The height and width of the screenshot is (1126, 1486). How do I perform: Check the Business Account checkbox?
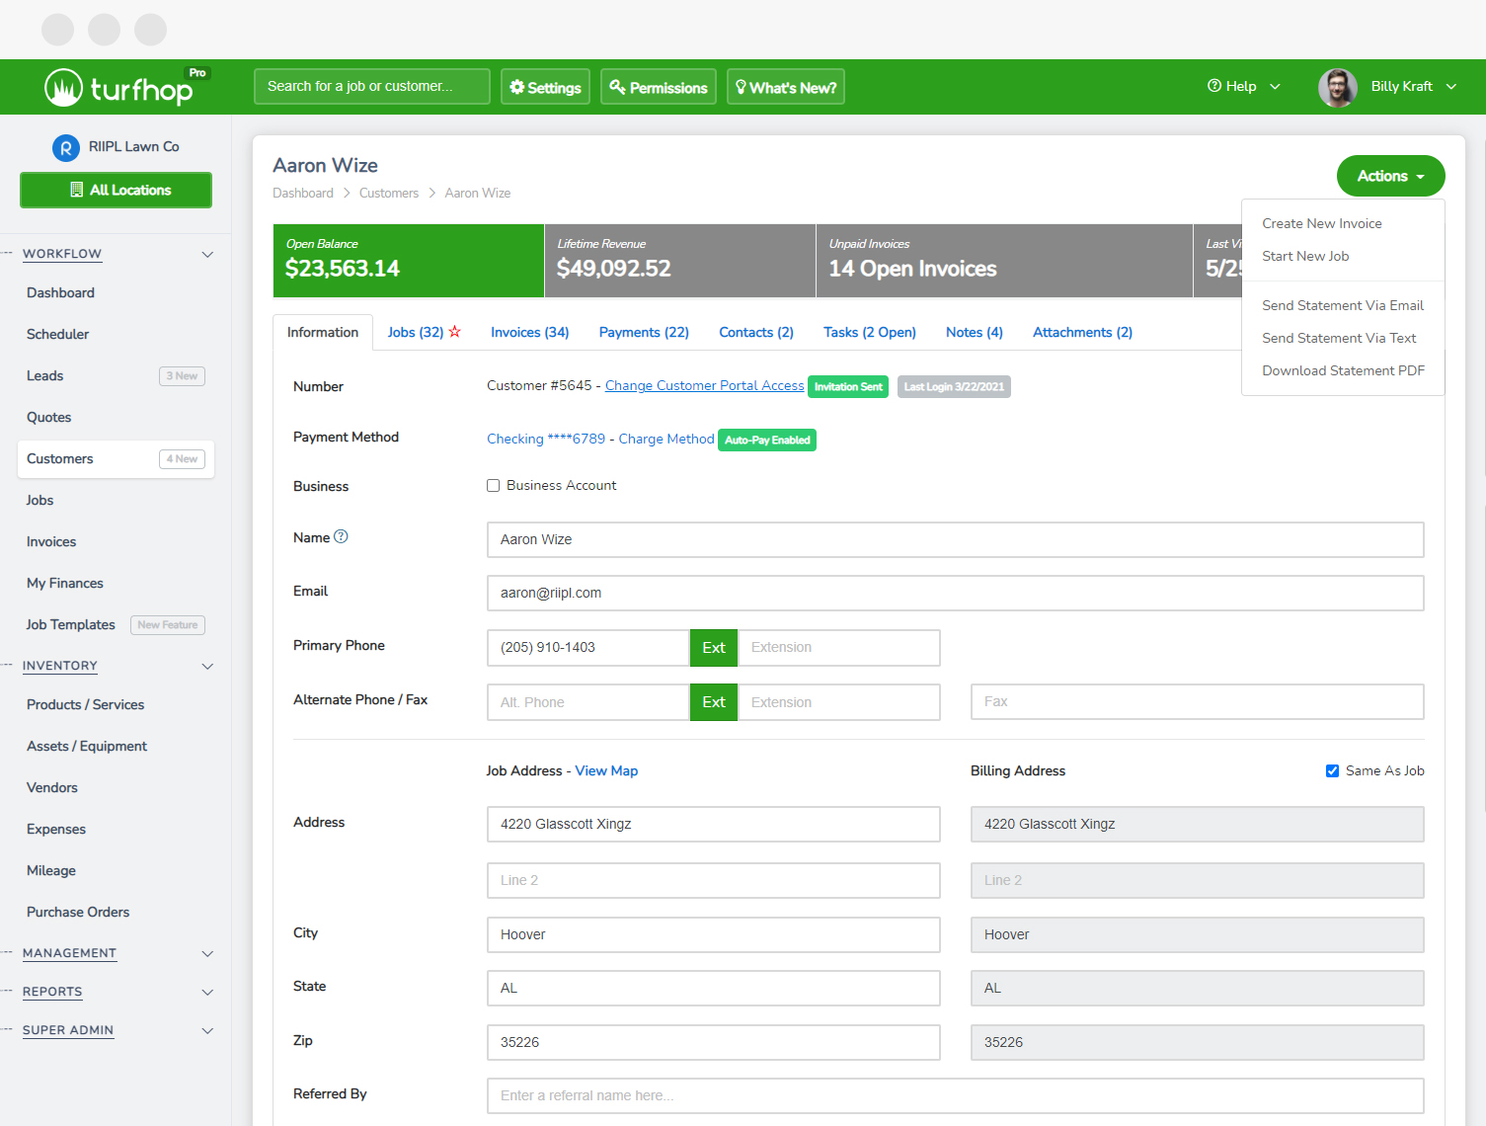click(x=494, y=486)
